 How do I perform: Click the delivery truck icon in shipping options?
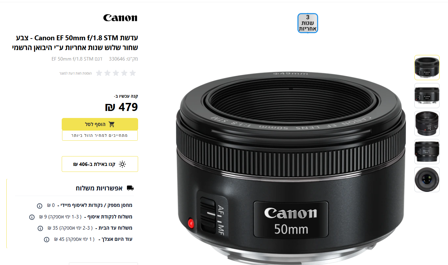point(130,188)
